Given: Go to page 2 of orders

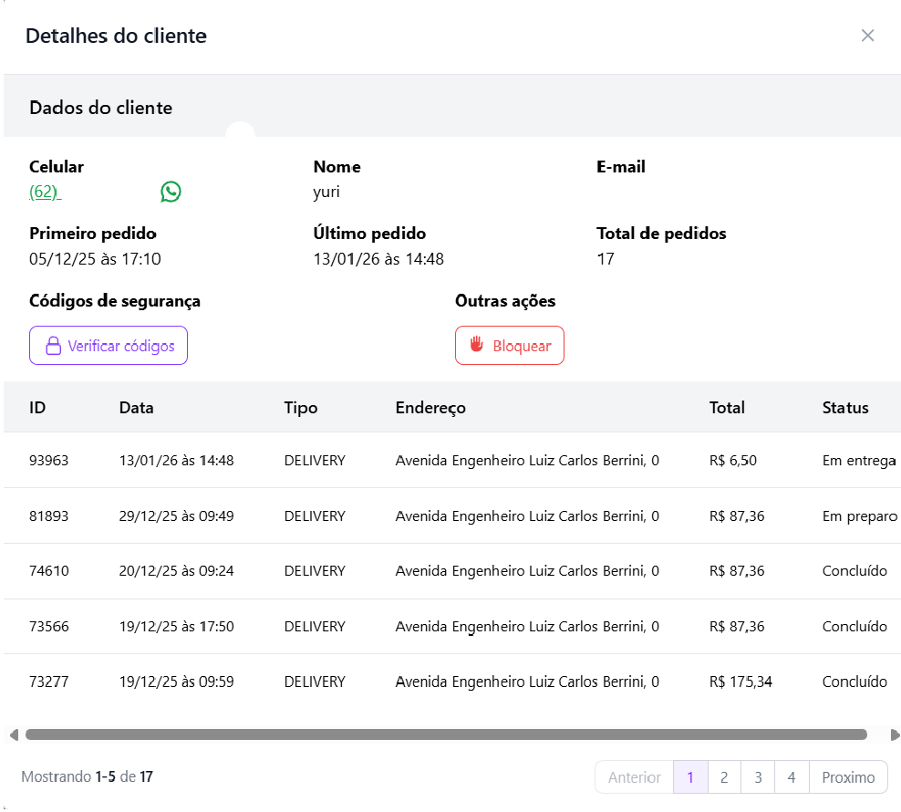Looking at the screenshot, I should click(724, 777).
